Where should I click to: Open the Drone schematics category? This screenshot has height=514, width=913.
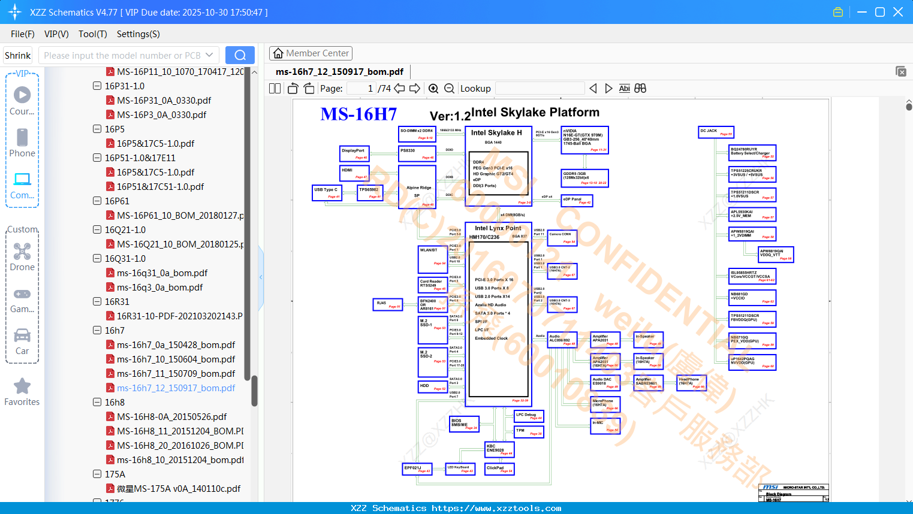22,259
